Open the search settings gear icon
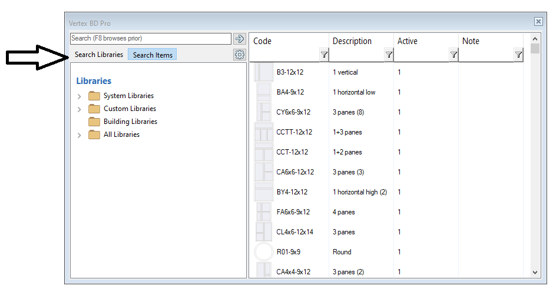The height and width of the screenshot is (289, 553). (x=239, y=55)
